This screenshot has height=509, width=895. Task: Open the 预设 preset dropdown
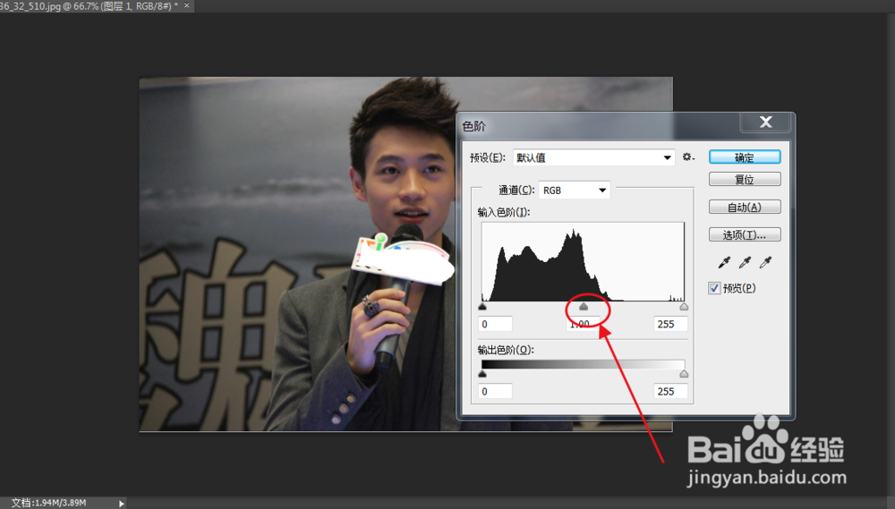click(593, 157)
